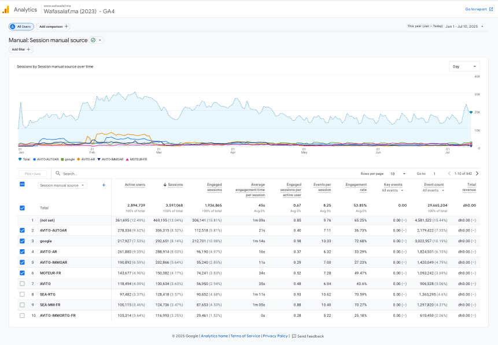
Task: Open the date range dropdown Jan 1 - Jul 10, 2025
Action: (x=464, y=27)
